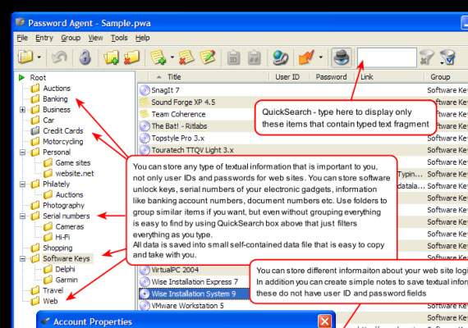
Task: Select the Web folder
Action: coord(50,301)
